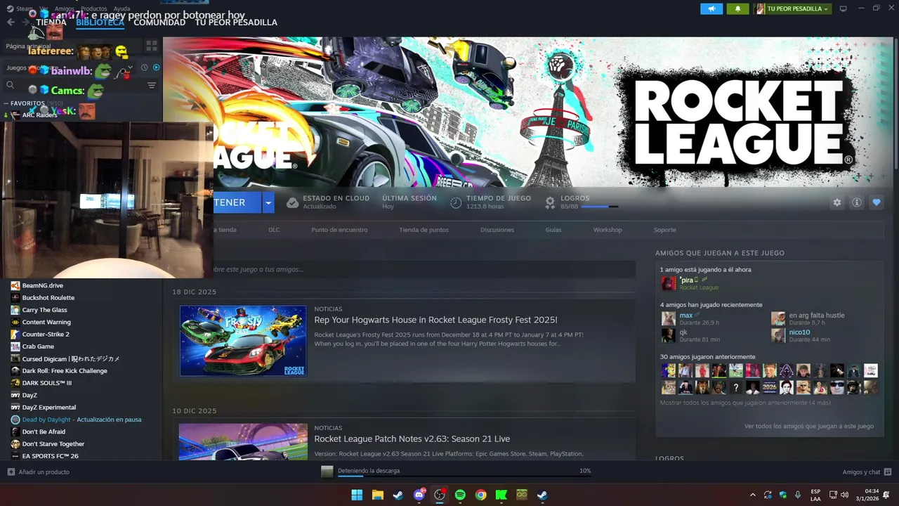This screenshot has height=506, width=899.
Task: Open the dropdown arrow beside the blue button
Action: pyautogui.click(x=268, y=202)
